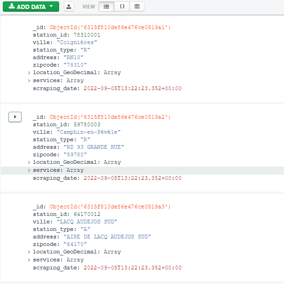Click the export collection icon
The width and height of the screenshot is (284, 284).
tap(69, 7)
